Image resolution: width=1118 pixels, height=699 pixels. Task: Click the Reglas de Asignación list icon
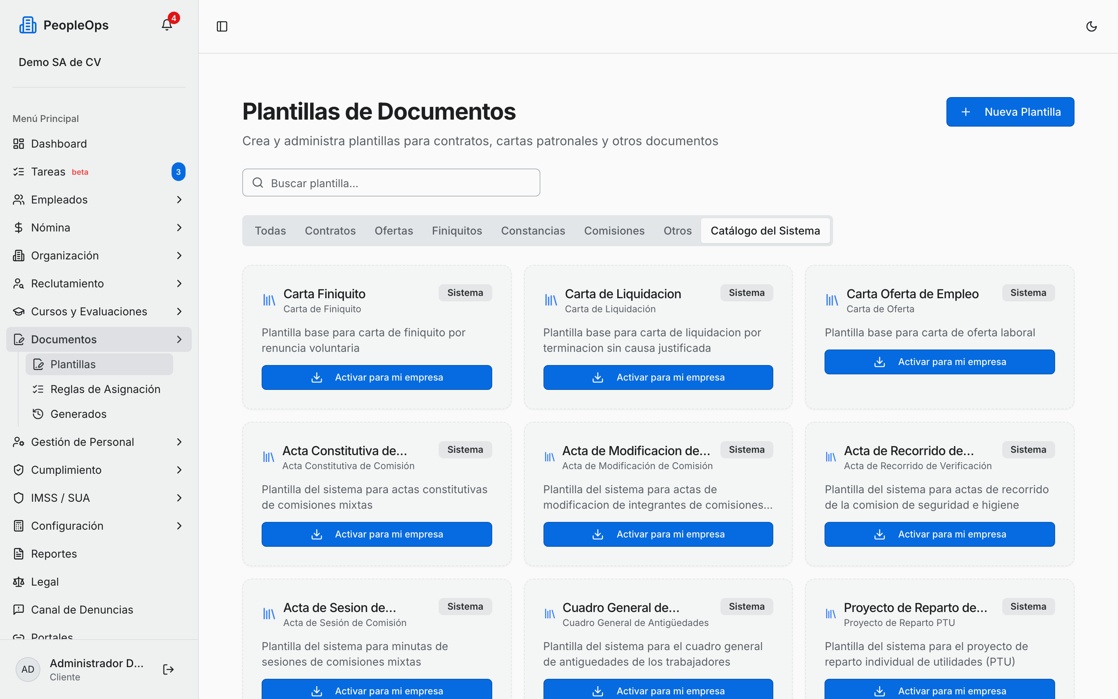click(x=38, y=389)
